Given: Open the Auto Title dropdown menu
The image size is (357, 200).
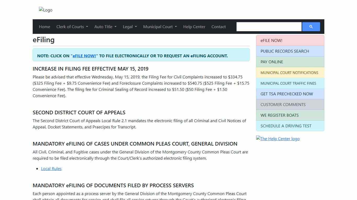Looking at the screenshot, I should point(105,27).
